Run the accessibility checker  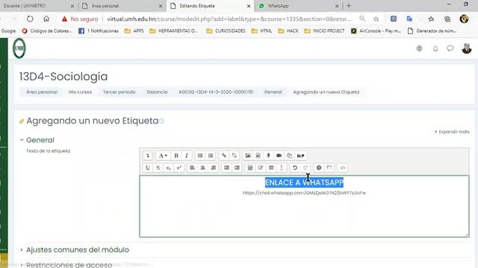click(319, 167)
